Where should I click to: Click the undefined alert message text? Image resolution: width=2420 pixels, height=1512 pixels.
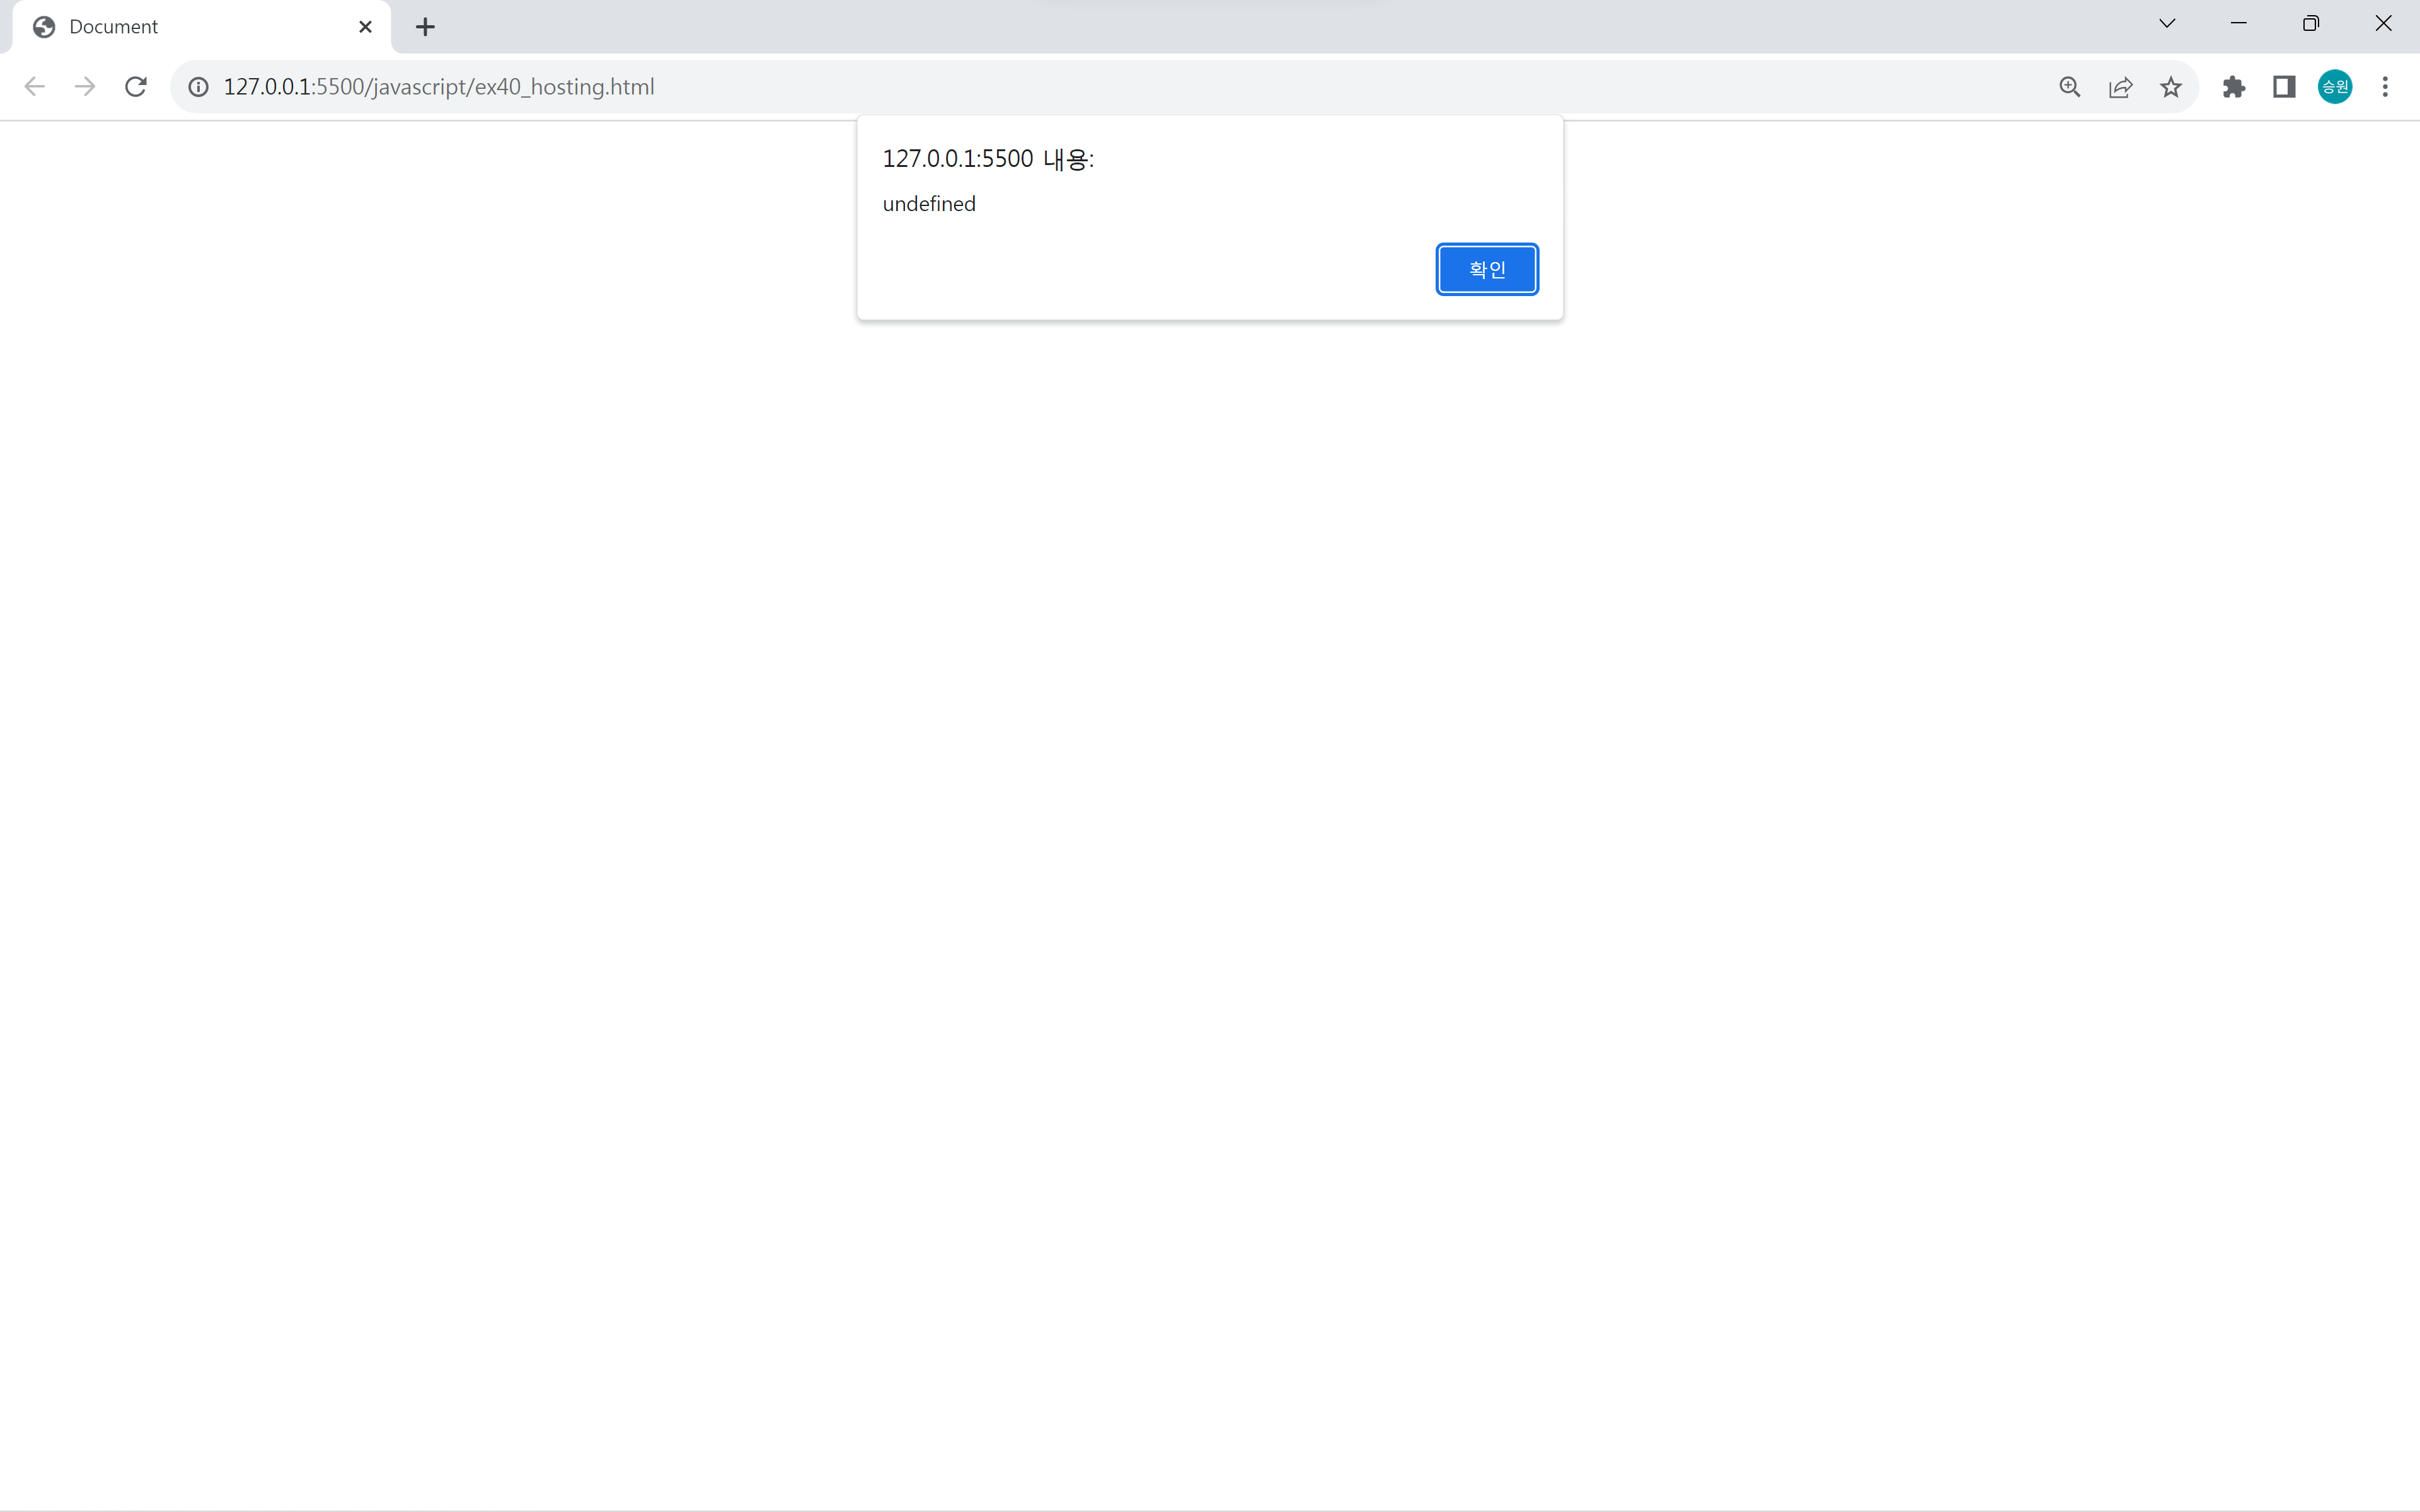tap(928, 204)
